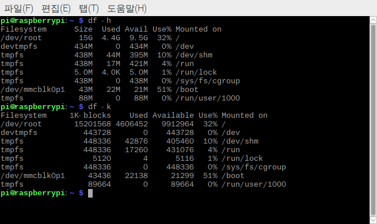Click 'devtmpfs' in df -h output
The height and width of the screenshot is (224, 377).
(19, 47)
